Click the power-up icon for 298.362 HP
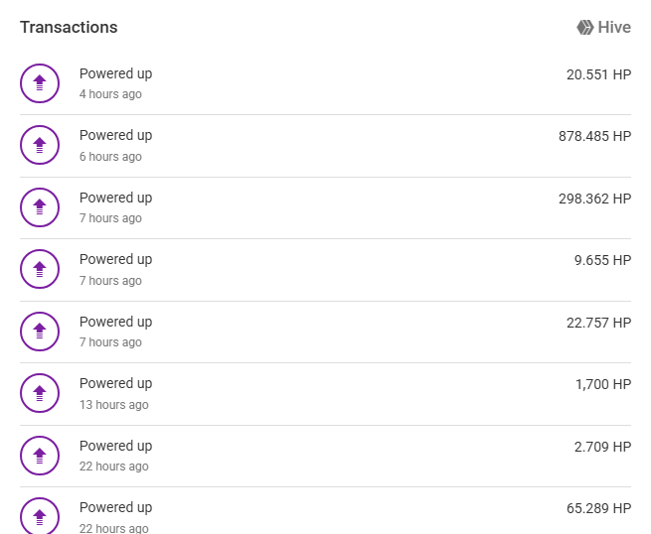Image resolution: width=651 pixels, height=534 pixels. 40,206
